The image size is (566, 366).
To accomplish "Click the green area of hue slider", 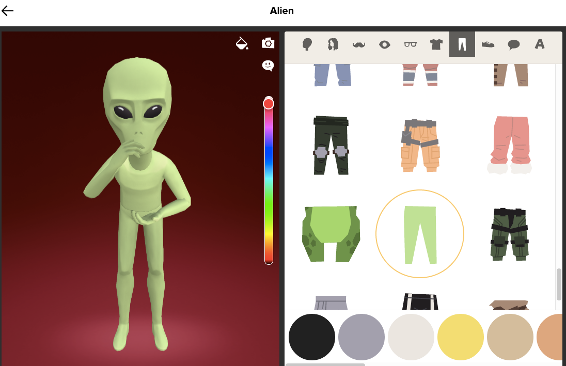I will click(x=269, y=206).
